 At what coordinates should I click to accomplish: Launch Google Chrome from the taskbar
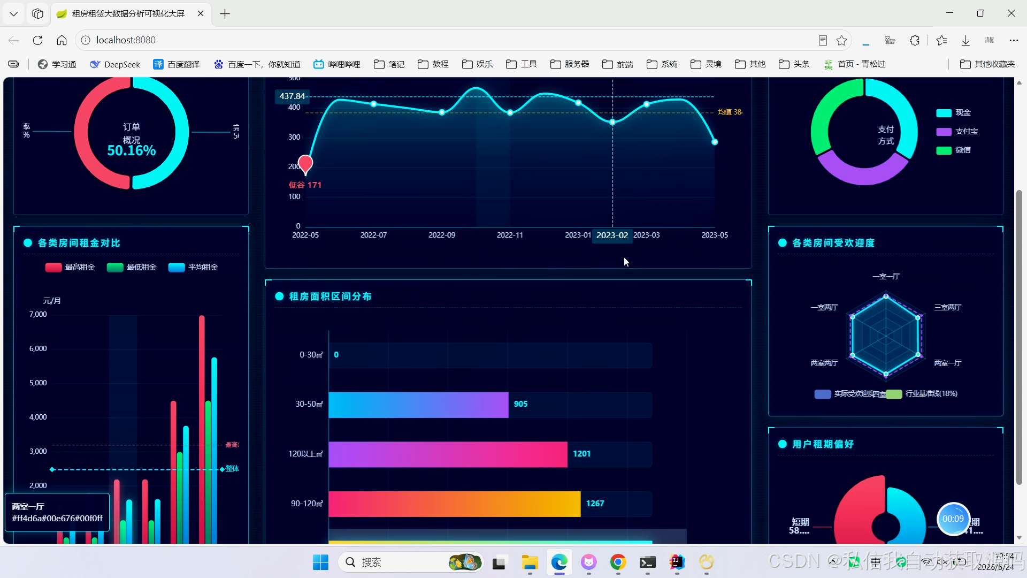click(618, 562)
